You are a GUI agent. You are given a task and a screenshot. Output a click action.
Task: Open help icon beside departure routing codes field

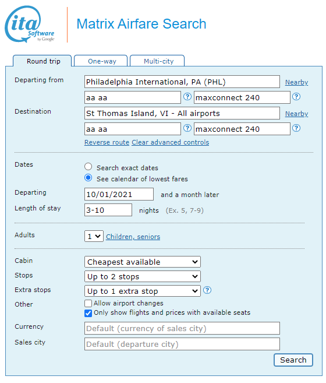point(187,97)
